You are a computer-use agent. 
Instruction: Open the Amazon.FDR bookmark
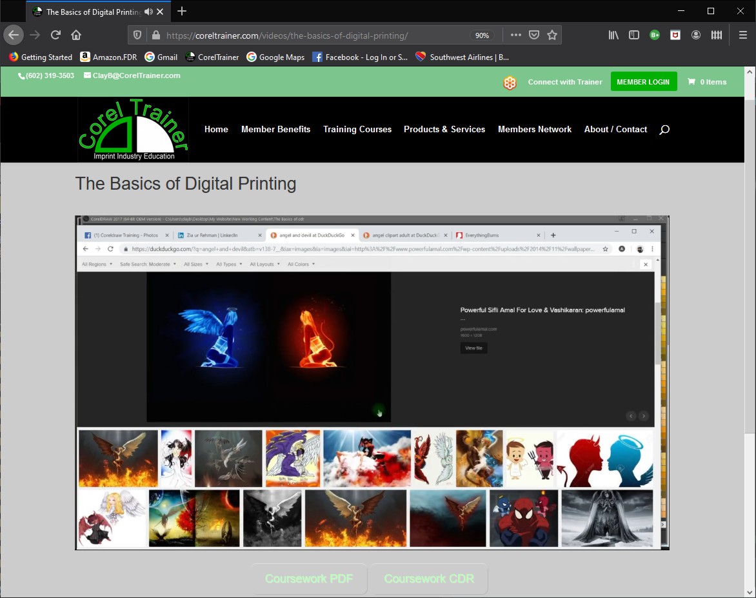pyautogui.click(x=108, y=57)
